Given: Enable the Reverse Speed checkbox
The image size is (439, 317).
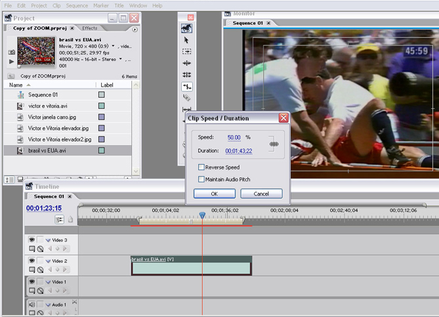Looking at the screenshot, I should (201, 167).
